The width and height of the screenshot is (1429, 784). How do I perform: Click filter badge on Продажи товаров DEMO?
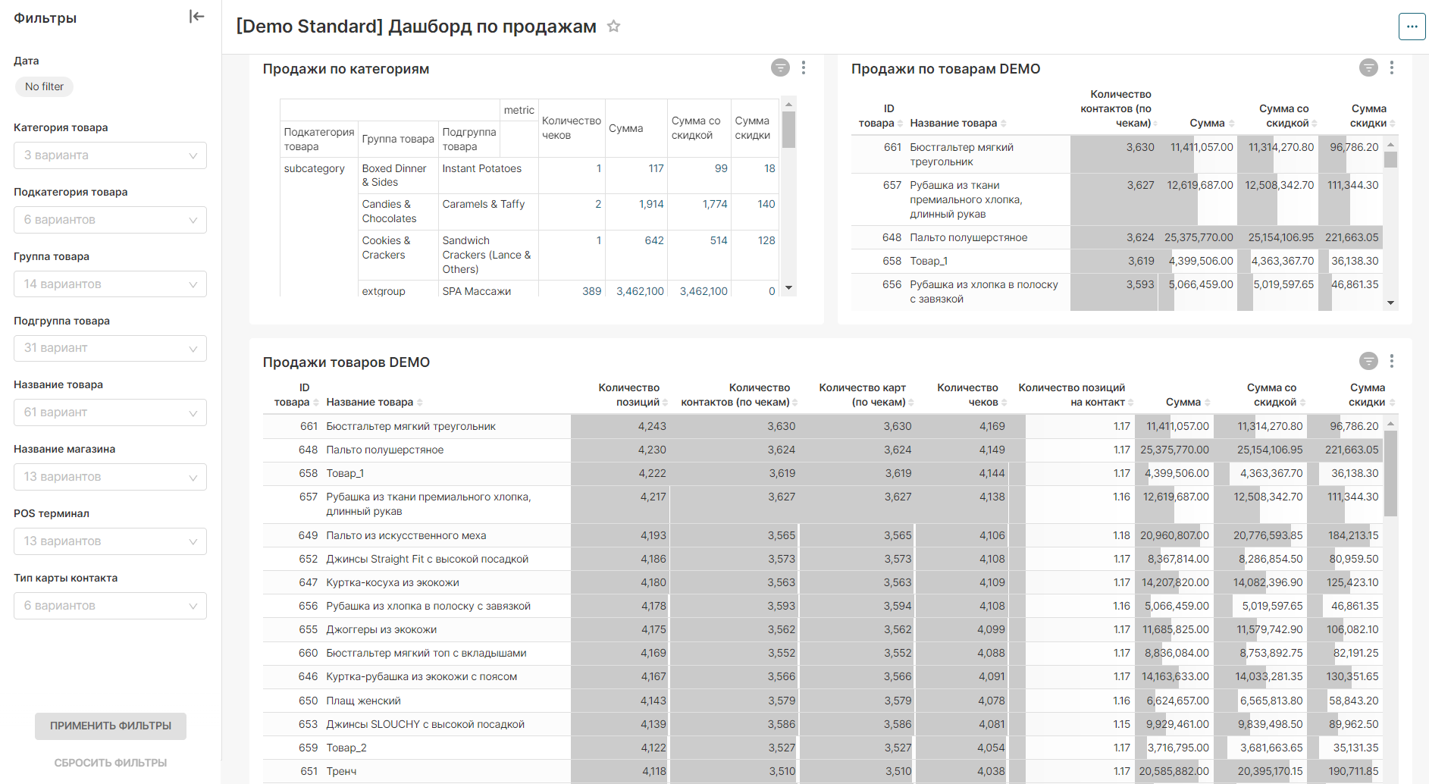tap(1368, 361)
